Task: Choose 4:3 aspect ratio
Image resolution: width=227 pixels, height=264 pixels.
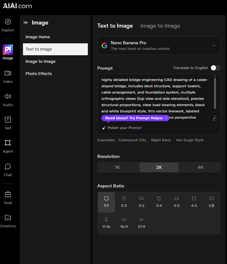Action: click(177, 202)
